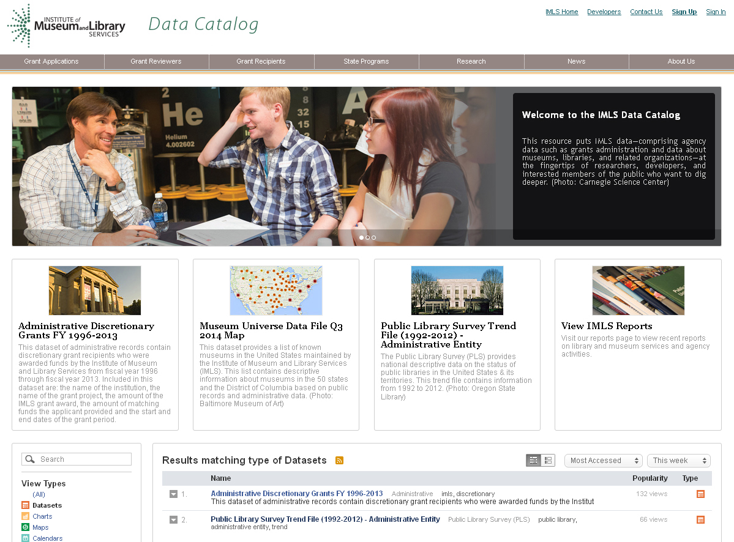Open the About Us menu

coord(681,61)
